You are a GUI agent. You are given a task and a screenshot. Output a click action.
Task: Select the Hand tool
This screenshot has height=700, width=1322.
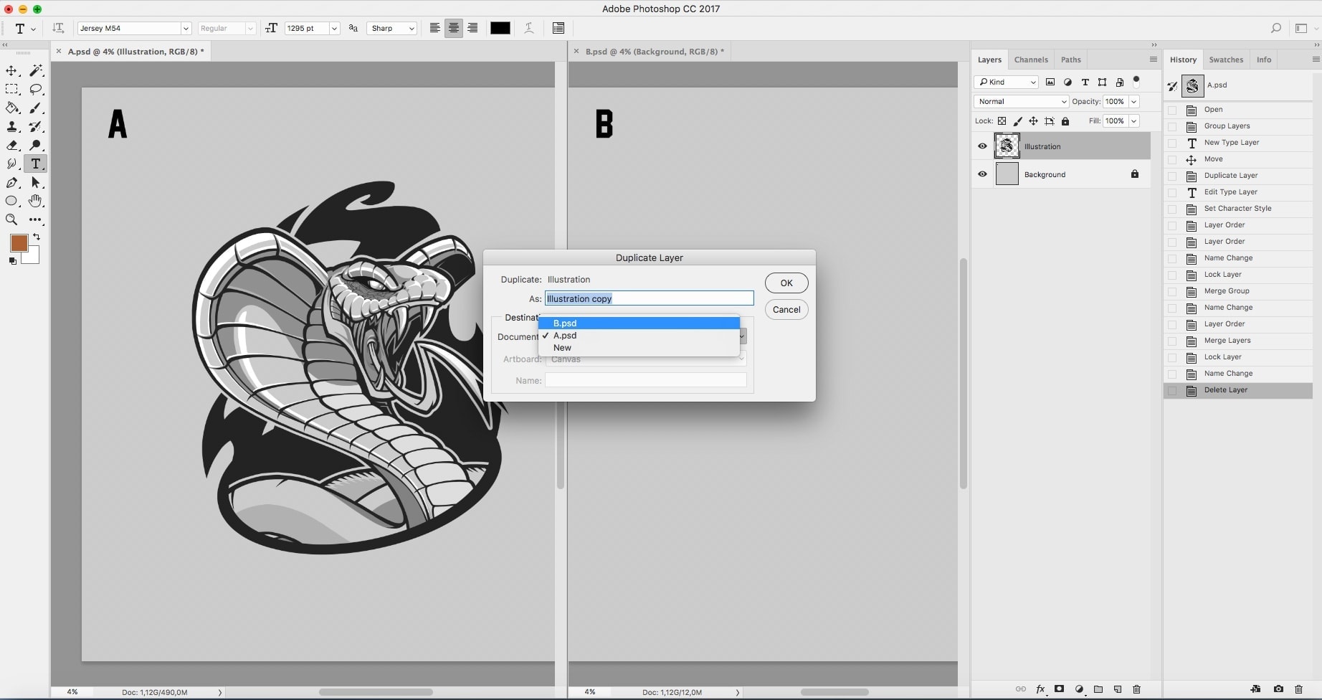coord(36,202)
